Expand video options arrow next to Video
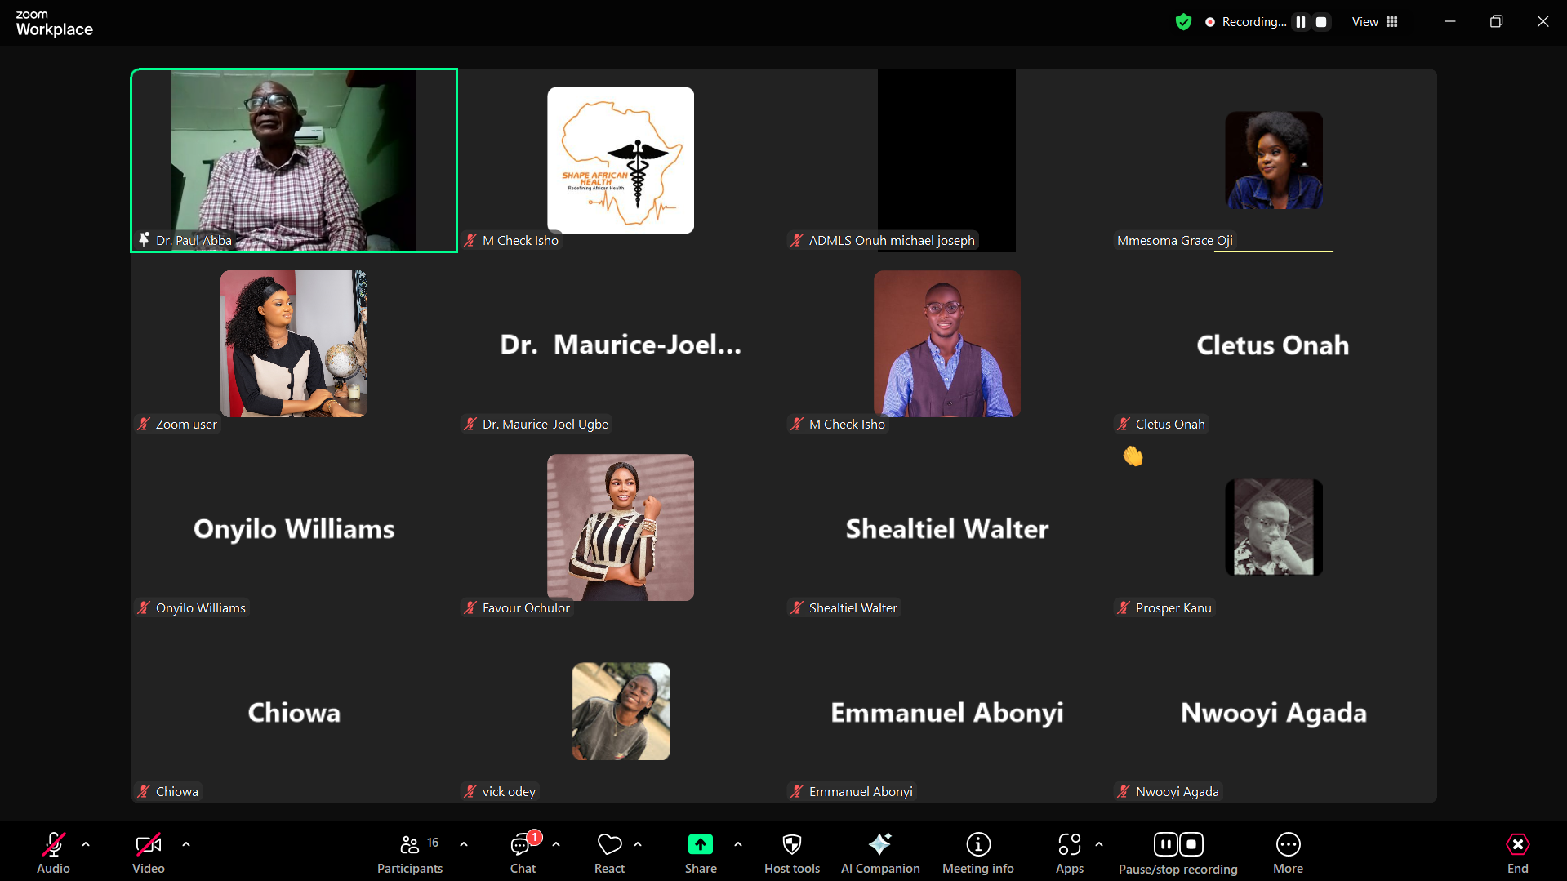Screen dimensions: 1567x881 186,844
